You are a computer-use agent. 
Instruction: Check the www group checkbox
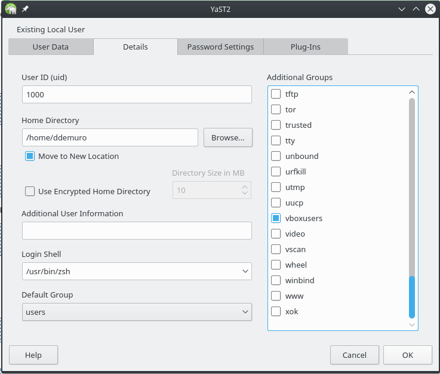click(x=276, y=296)
